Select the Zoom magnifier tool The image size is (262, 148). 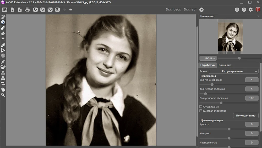3,95
